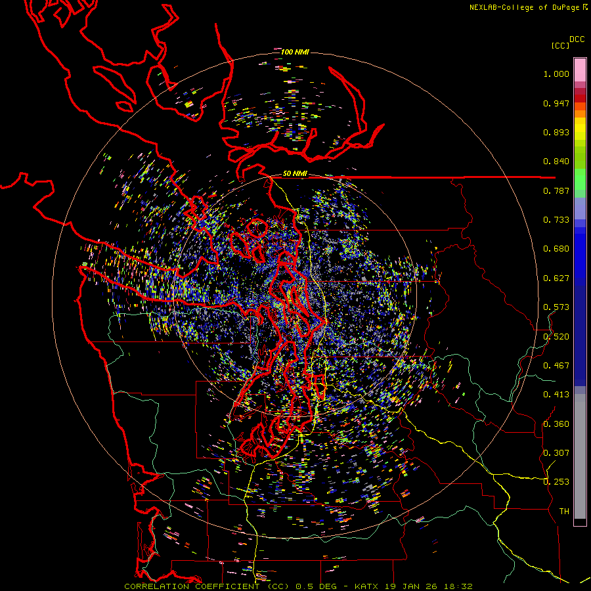This screenshot has height=591, width=591.
Task: Click the TH threshold label
Action: click(564, 512)
